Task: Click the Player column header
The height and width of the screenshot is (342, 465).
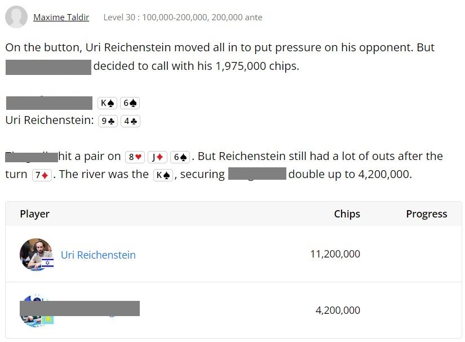Action: pos(34,214)
